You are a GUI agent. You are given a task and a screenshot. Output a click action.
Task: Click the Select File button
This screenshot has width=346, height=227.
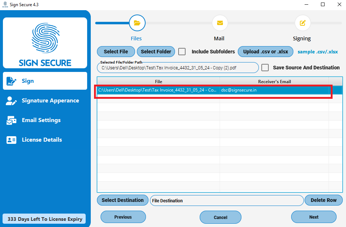[116, 52]
